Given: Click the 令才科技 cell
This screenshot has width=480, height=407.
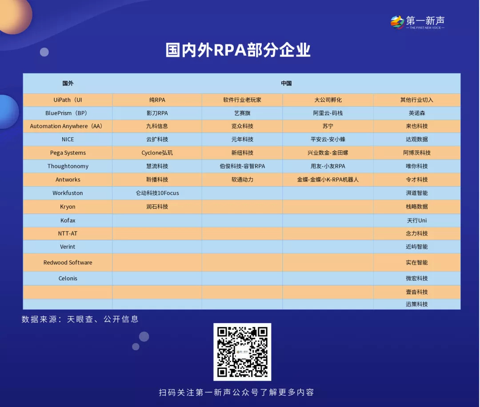Looking at the screenshot, I should tap(416, 180).
